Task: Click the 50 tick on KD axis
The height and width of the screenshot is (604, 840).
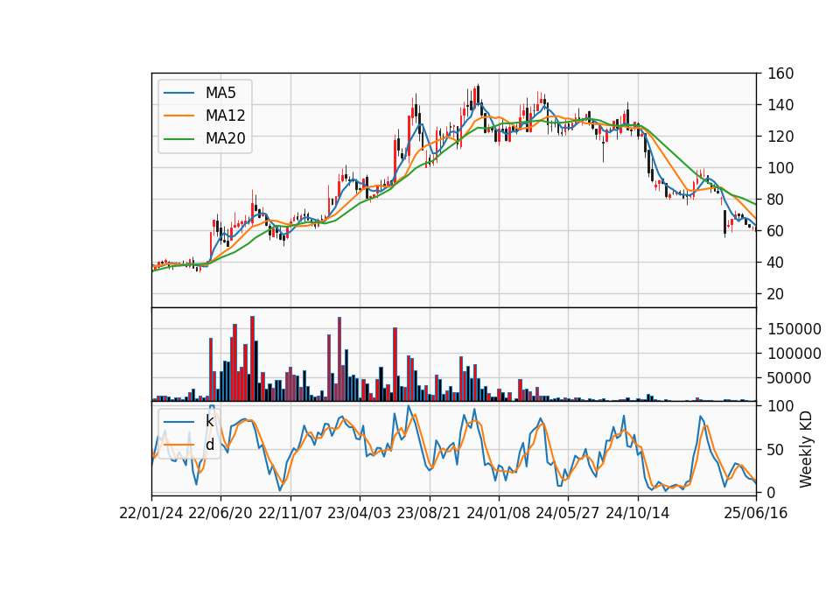Action: pos(776,450)
